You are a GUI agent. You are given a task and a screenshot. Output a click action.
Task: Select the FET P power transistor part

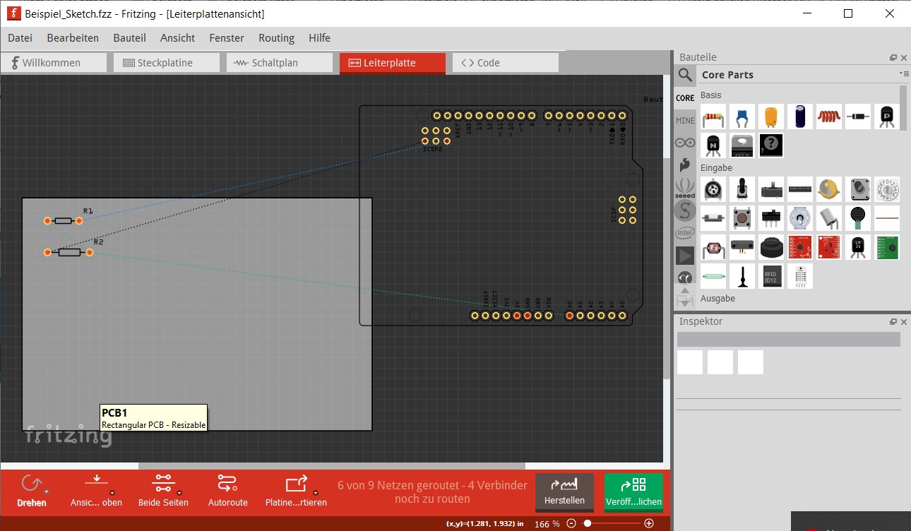pos(742,145)
